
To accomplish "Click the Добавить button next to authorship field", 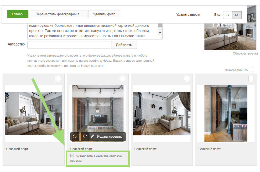I will click(x=124, y=45).
